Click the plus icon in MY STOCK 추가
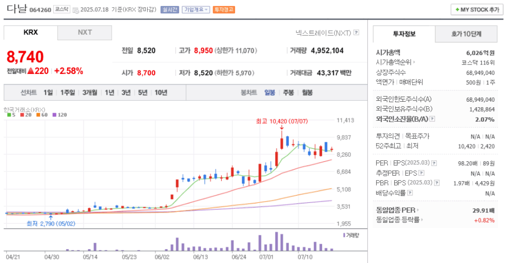The image size is (509, 263). (457, 10)
